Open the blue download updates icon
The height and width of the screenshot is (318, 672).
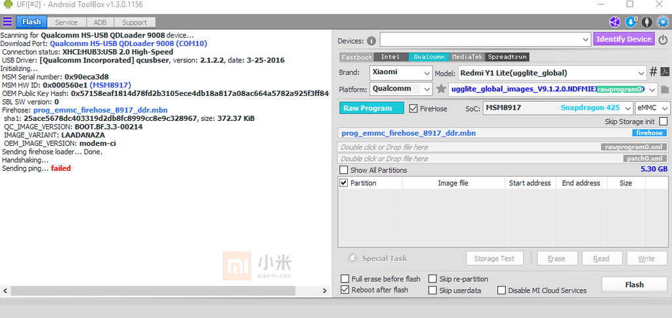(631, 22)
